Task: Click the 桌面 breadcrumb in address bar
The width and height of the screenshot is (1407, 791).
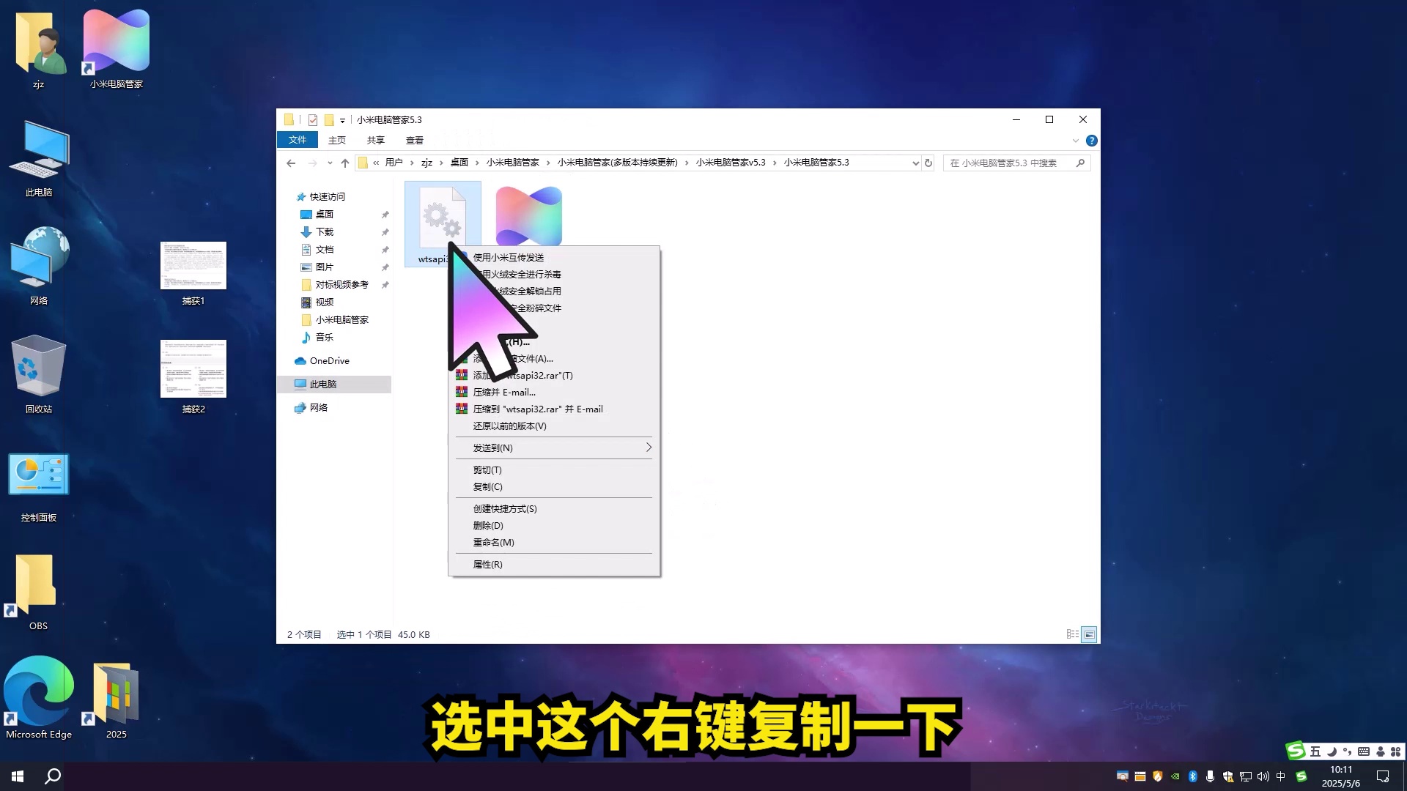Action: point(459,163)
